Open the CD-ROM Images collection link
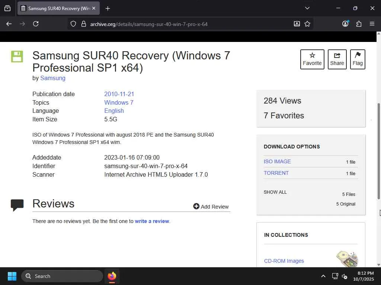This screenshot has width=381, height=285. click(284, 261)
